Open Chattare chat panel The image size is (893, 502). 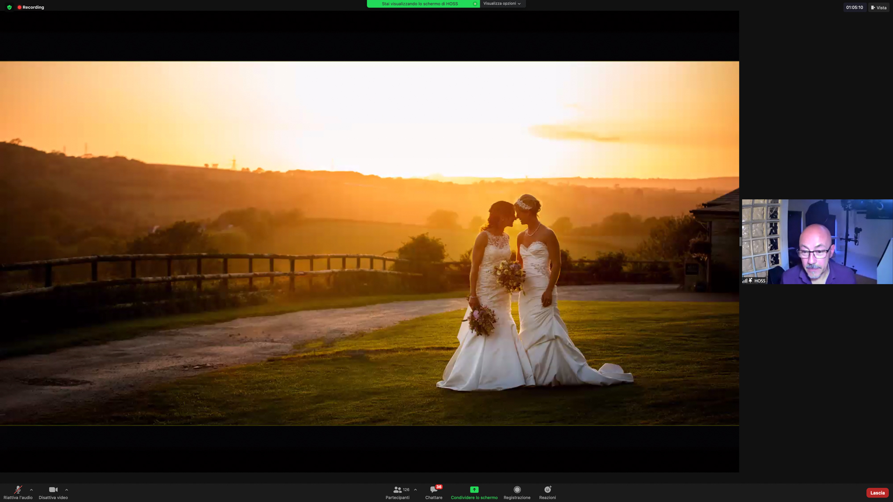tap(434, 493)
